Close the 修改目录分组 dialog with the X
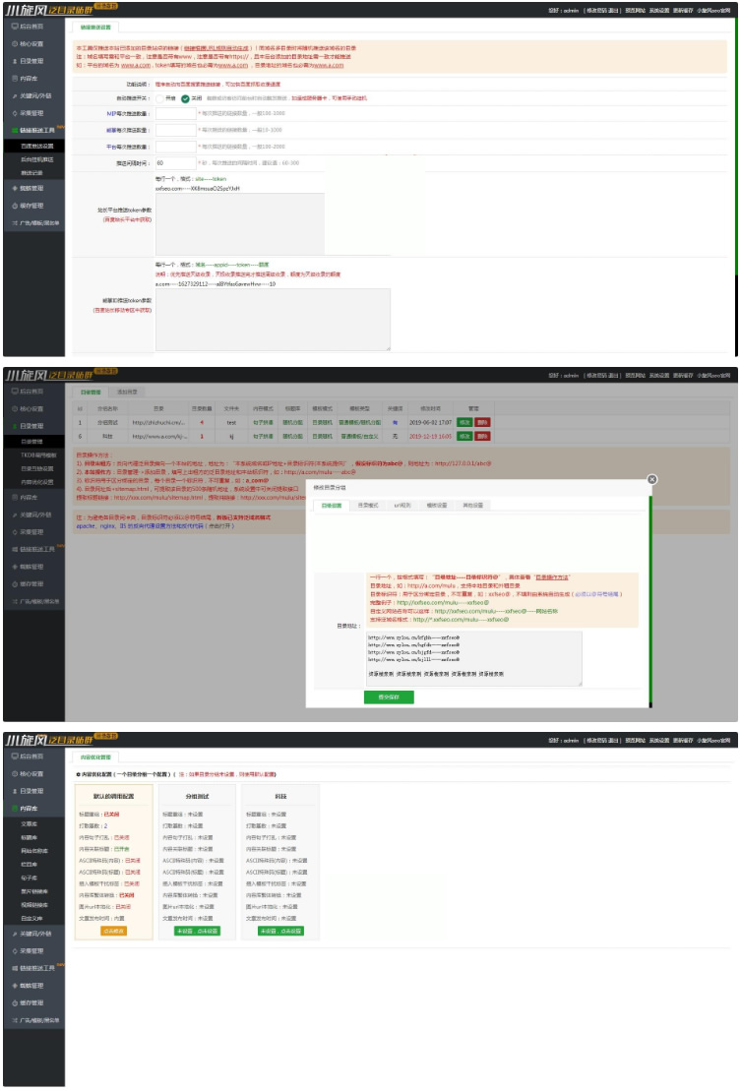This screenshot has width=741, height=1091. [649, 479]
